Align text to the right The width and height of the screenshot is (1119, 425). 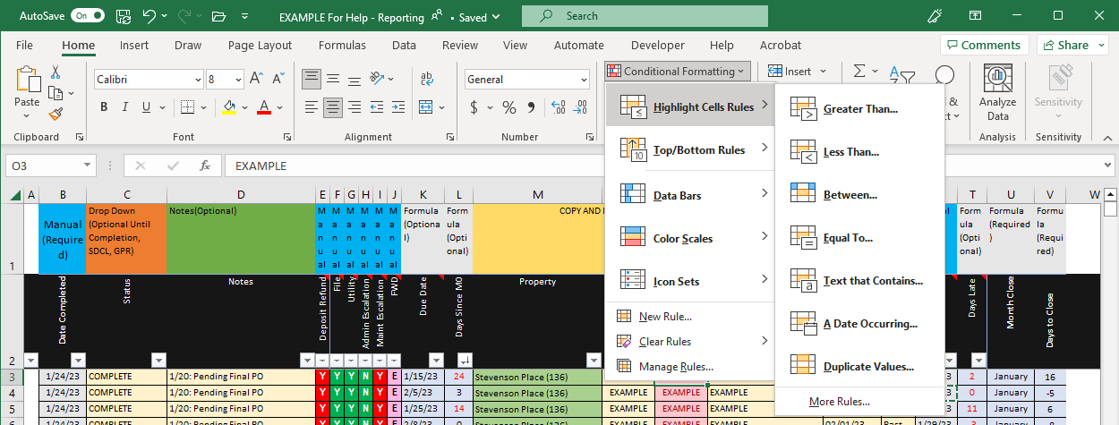(x=355, y=107)
